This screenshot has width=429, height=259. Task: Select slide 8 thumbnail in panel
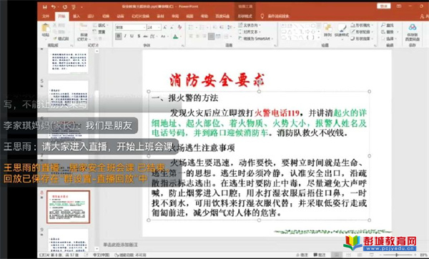point(68,207)
